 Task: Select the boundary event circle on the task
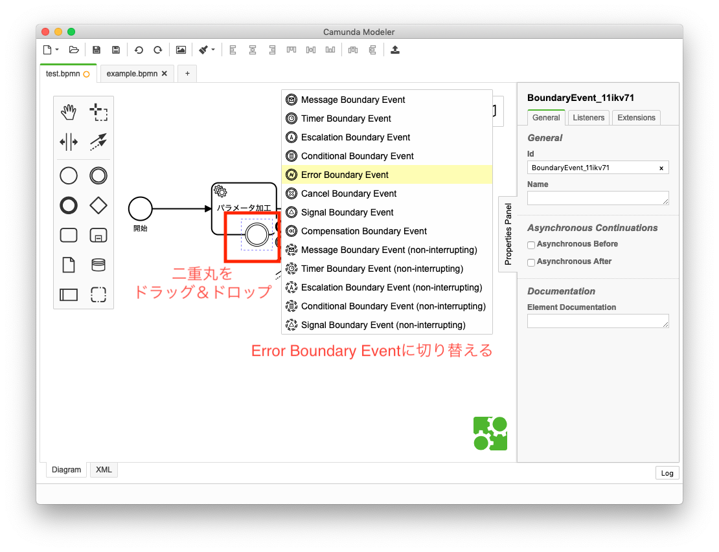257,234
